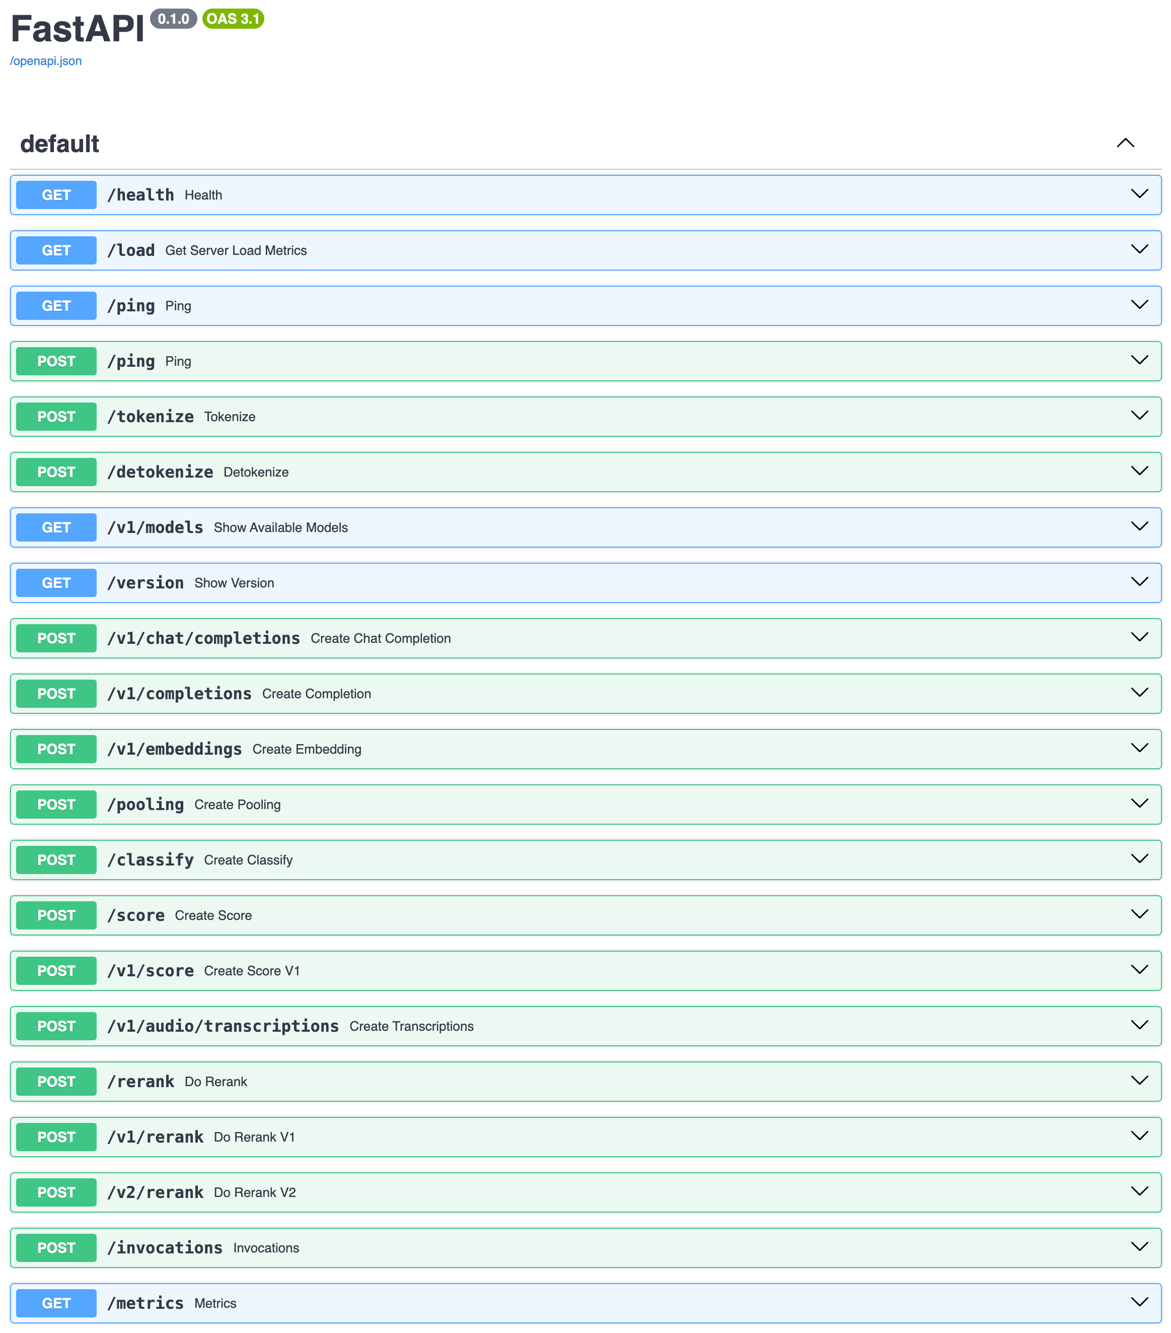Expand the GET /metrics chevron
Image resolution: width=1171 pixels, height=1333 pixels.
click(x=1138, y=1302)
